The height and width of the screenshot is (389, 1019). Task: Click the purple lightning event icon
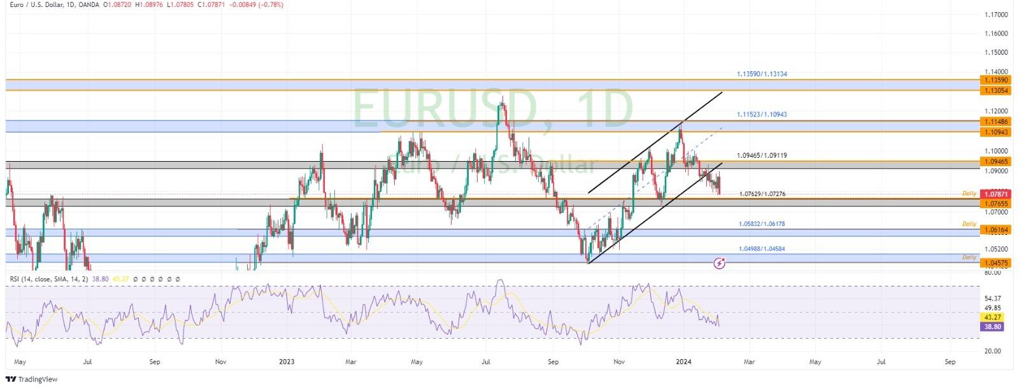[x=720, y=262]
